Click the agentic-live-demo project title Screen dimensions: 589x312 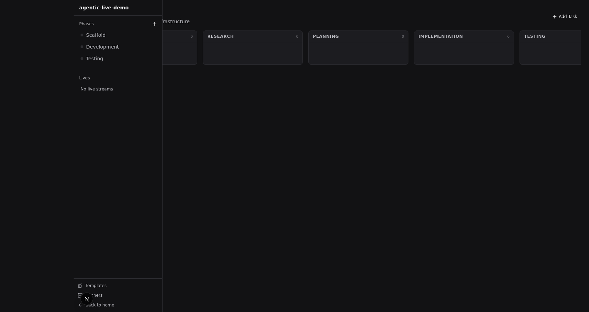pos(104,8)
